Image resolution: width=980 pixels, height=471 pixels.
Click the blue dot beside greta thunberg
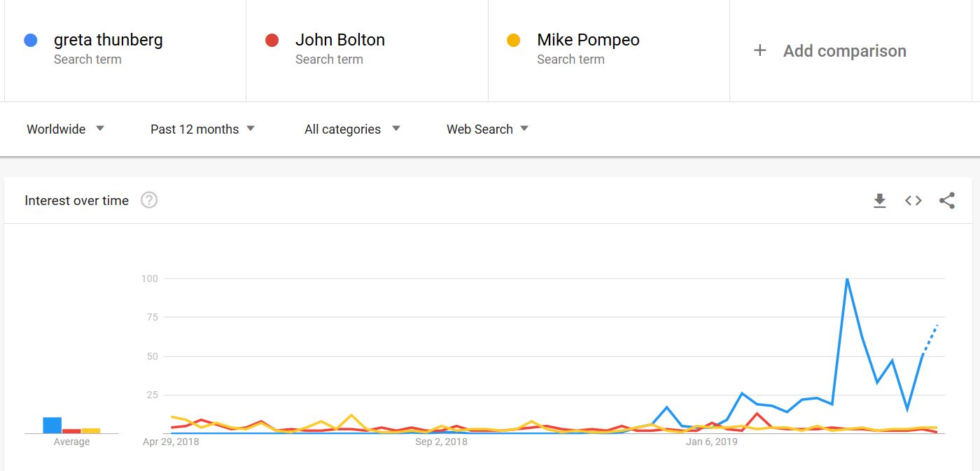[30, 41]
